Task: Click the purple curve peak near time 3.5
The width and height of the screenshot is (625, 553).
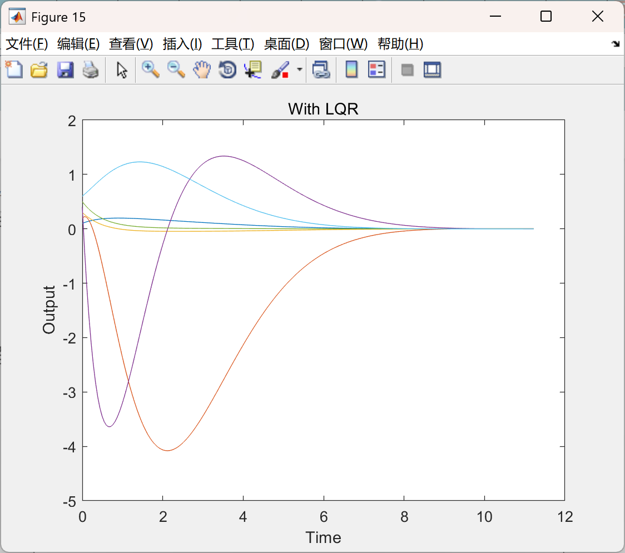Action: tap(223, 156)
